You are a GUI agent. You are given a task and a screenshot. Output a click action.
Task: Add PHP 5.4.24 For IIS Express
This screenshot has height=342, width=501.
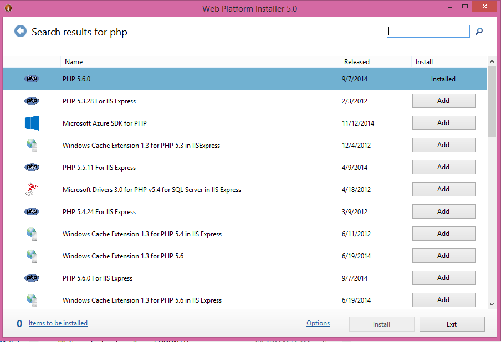(x=443, y=211)
